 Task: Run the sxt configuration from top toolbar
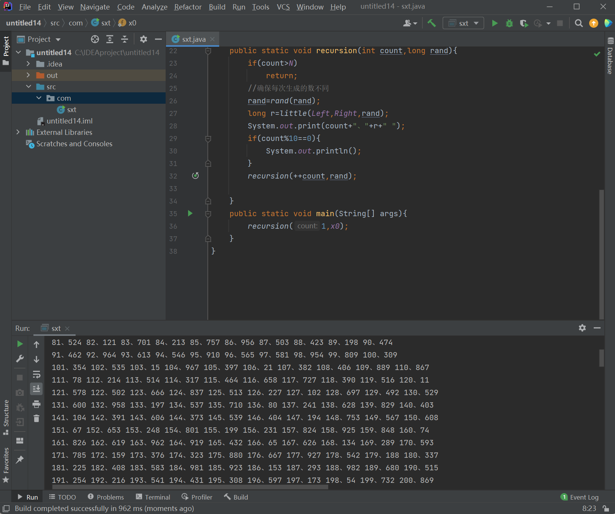[x=495, y=23]
